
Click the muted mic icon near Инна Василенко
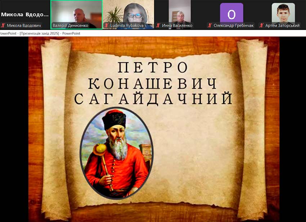pos(158,26)
